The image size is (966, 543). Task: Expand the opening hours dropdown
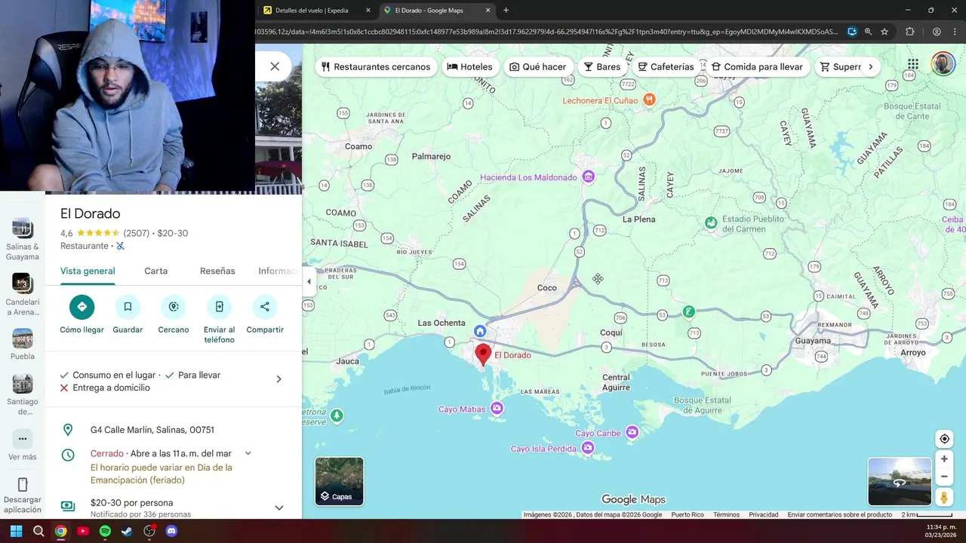[248, 453]
